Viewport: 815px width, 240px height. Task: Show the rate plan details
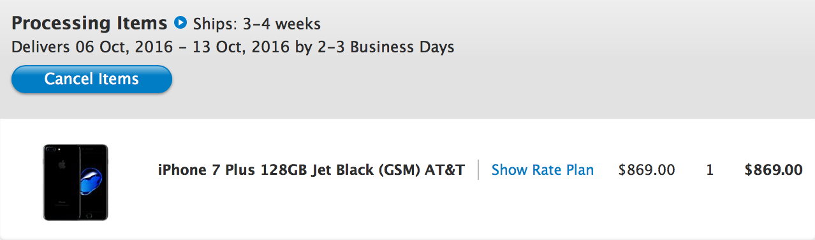pos(543,170)
